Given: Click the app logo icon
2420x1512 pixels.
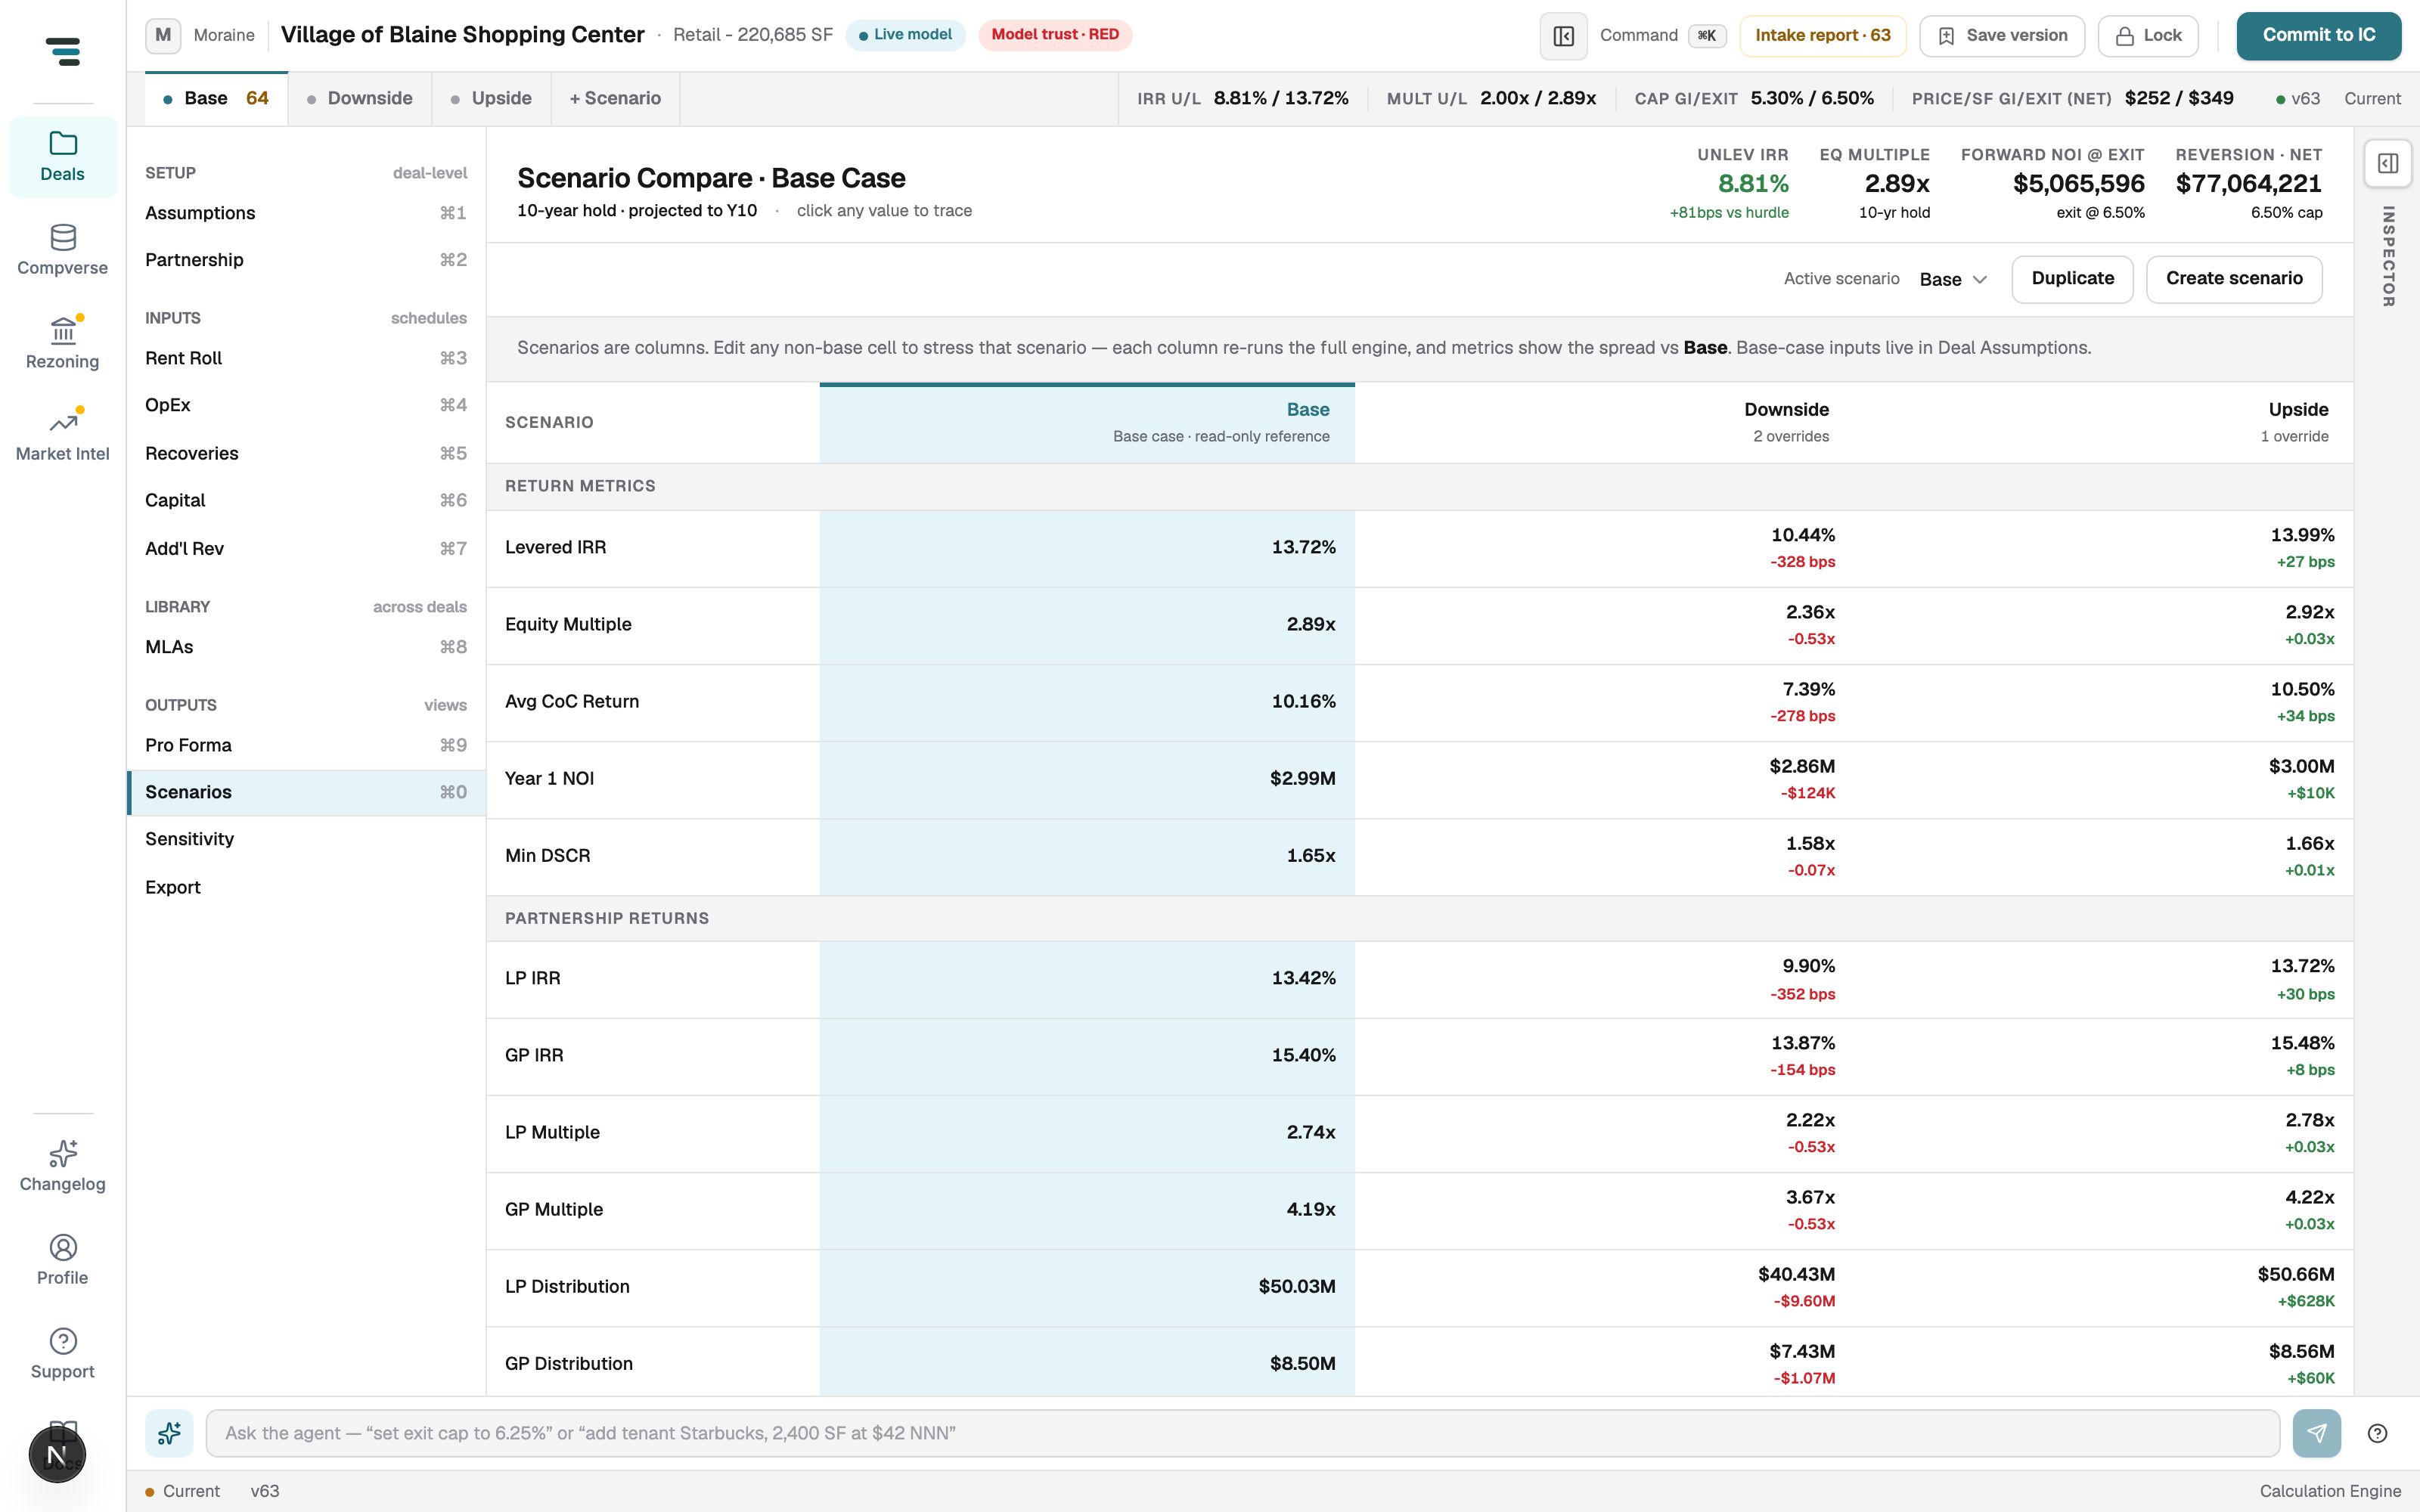Looking at the screenshot, I should [63, 51].
